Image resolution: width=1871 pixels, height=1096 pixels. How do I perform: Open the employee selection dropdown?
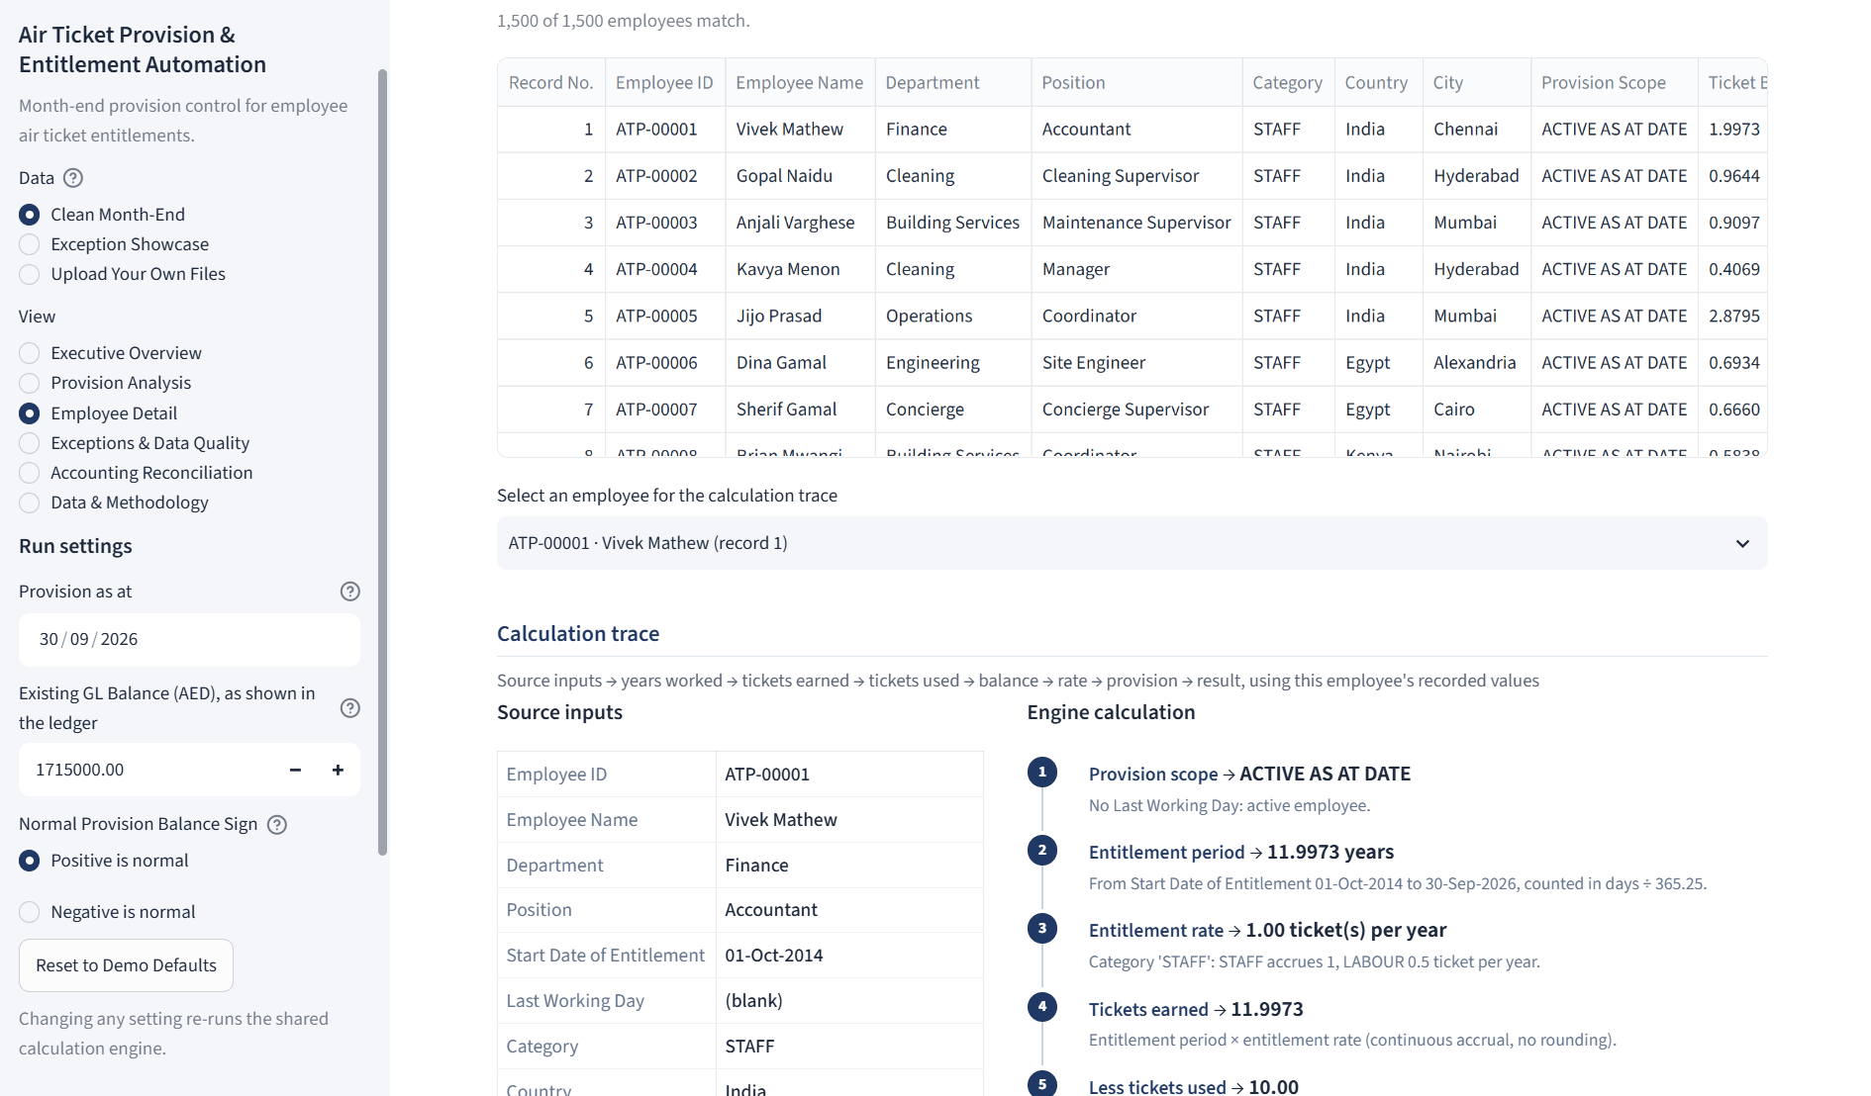click(1132, 543)
